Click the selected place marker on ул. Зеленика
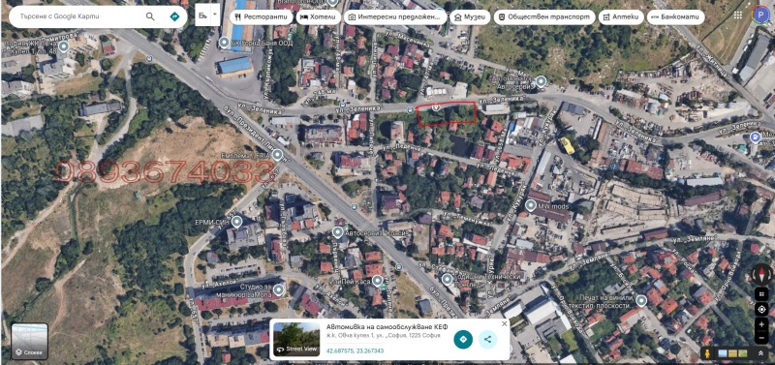The width and height of the screenshot is (775, 365). pos(436,107)
